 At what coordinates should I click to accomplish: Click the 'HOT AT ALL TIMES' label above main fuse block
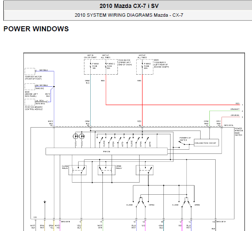[x=142, y=56]
